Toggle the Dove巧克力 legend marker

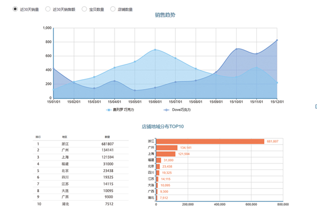coord(166,110)
